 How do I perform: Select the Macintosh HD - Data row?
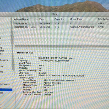point(61,27)
